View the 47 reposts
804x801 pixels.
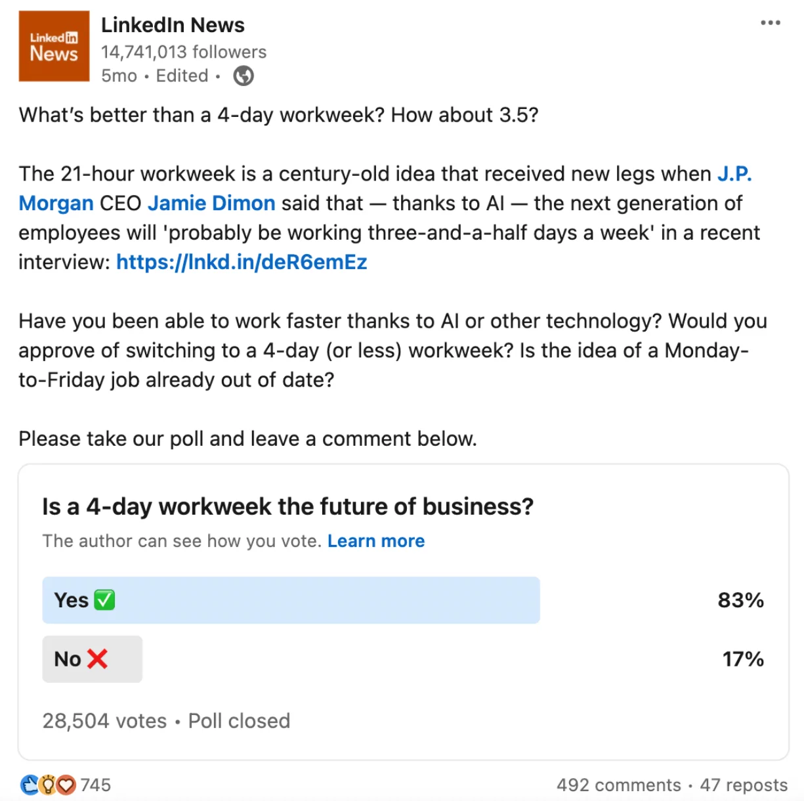(x=743, y=785)
